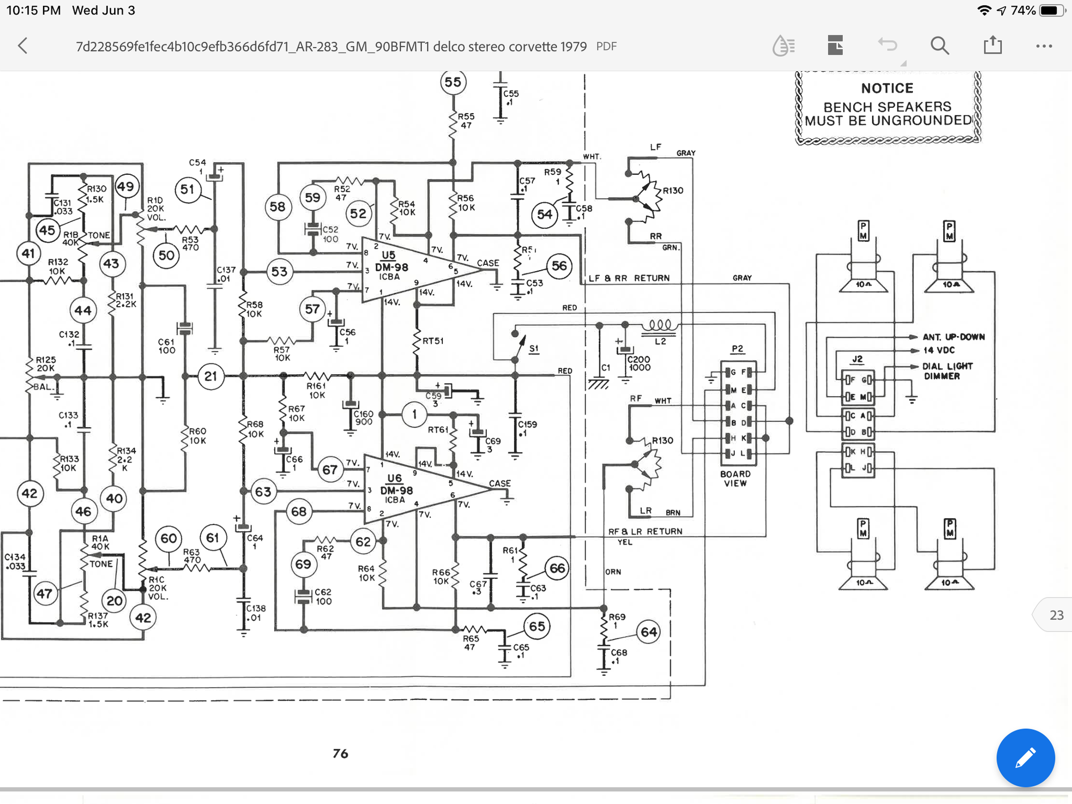
Task: Click test point 66 circle
Action: click(x=557, y=568)
